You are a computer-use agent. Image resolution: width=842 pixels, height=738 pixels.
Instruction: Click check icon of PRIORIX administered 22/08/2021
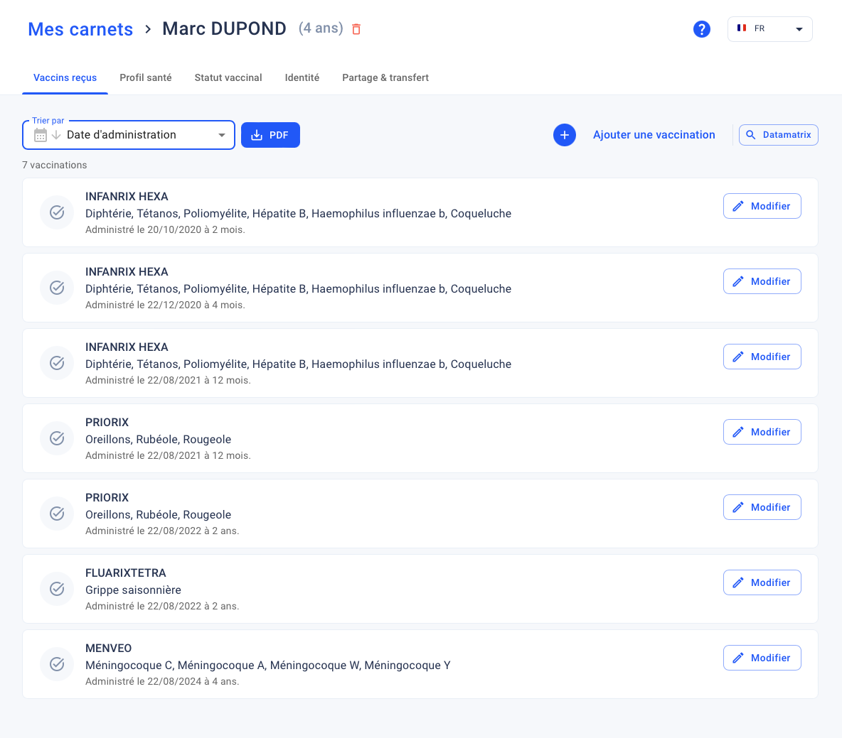tap(57, 438)
